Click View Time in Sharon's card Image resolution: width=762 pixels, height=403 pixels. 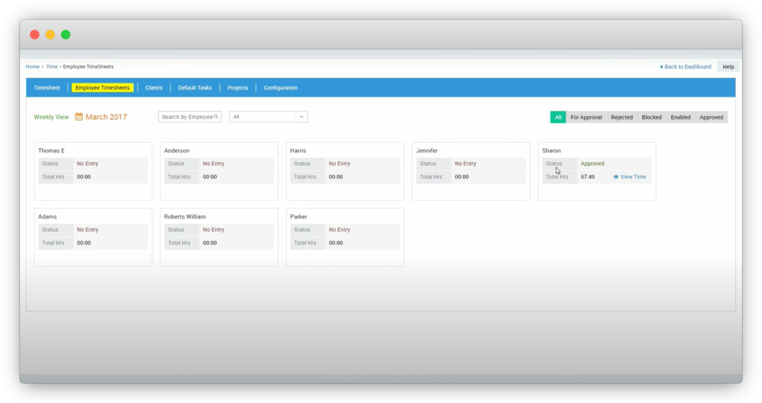click(633, 177)
